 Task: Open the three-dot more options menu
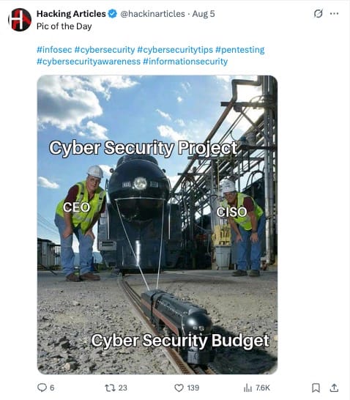click(334, 13)
